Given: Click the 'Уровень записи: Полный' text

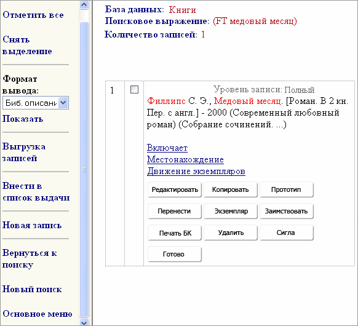Looking at the screenshot, I should 264,89.
